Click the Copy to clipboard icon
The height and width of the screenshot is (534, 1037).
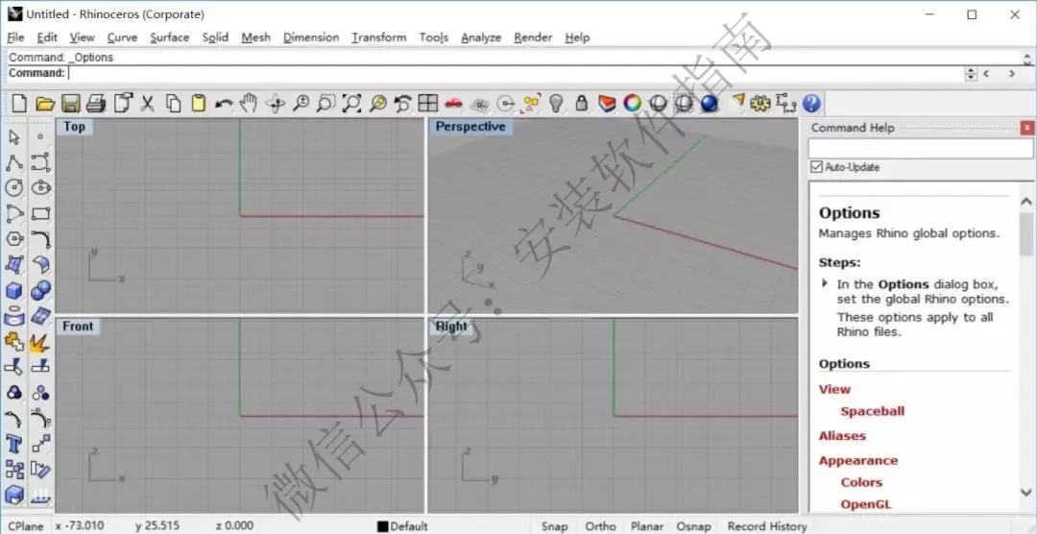(173, 103)
